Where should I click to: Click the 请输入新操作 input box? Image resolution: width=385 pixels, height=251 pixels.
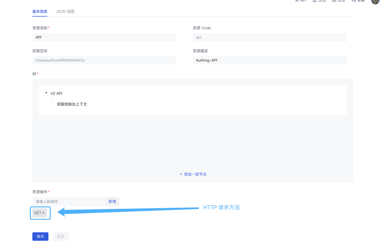click(69, 201)
